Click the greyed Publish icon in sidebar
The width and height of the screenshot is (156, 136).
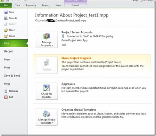tap(6, 24)
